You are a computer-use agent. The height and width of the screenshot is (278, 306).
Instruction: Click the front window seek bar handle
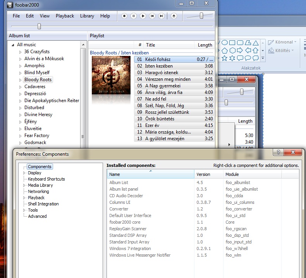tap(39, 26)
